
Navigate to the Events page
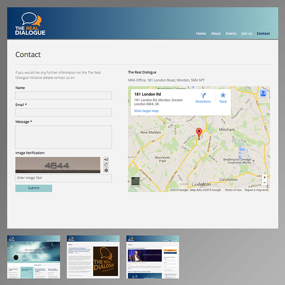[231, 33]
